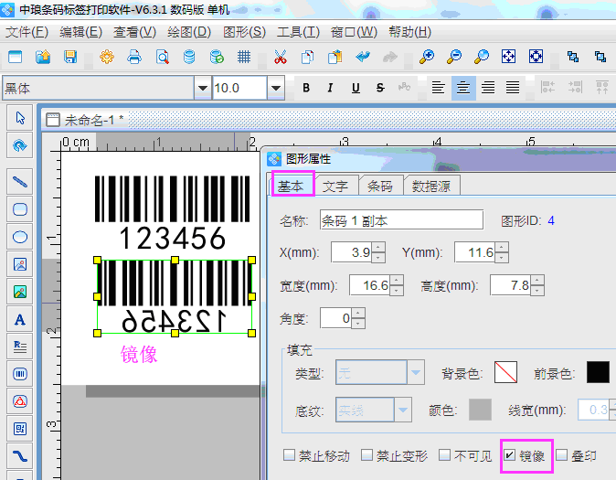This screenshot has width=616, height=480.
Task: Switch to the 条码 tab
Action: (380, 186)
